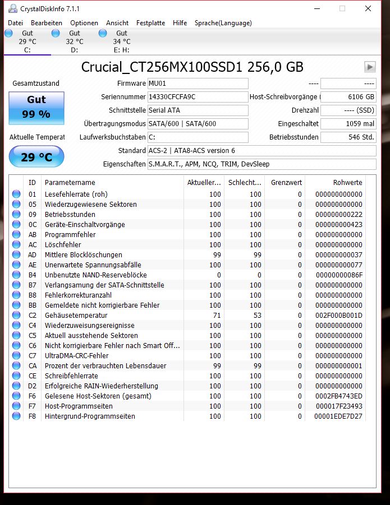
Task: Click the Firmware field MU01
Action: [x=198, y=84]
